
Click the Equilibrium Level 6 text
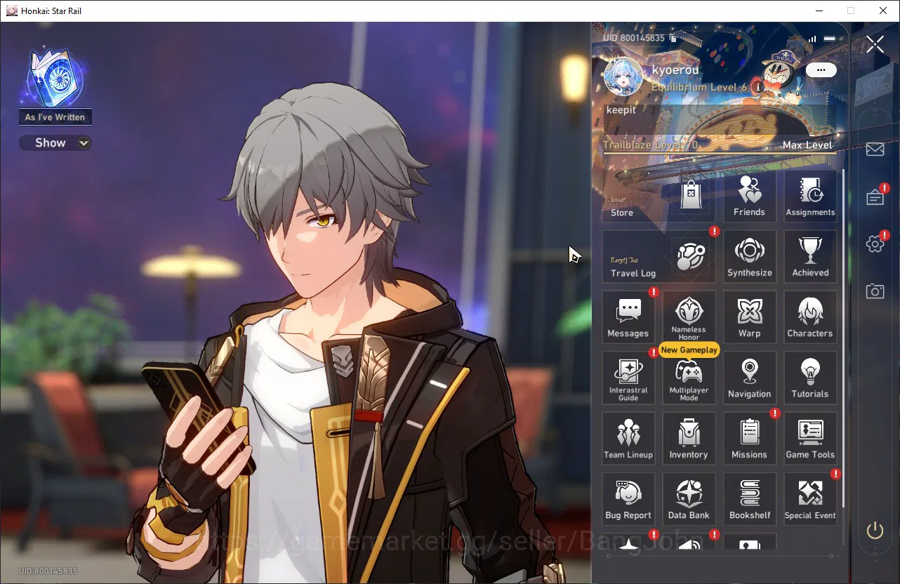[x=699, y=88]
